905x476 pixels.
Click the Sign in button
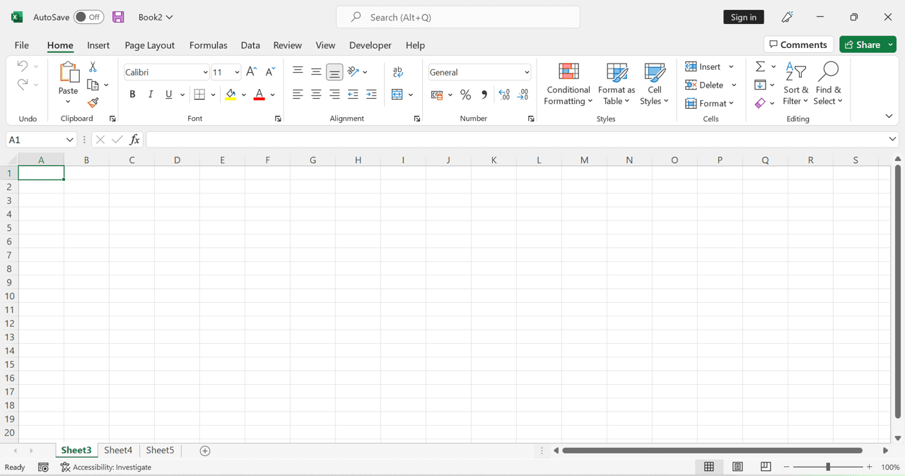[x=744, y=17]
